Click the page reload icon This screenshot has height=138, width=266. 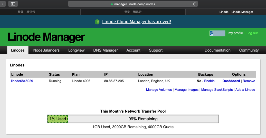[x=195, y=4]
